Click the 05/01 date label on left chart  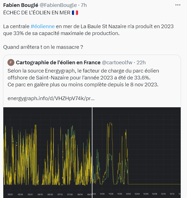11,194
